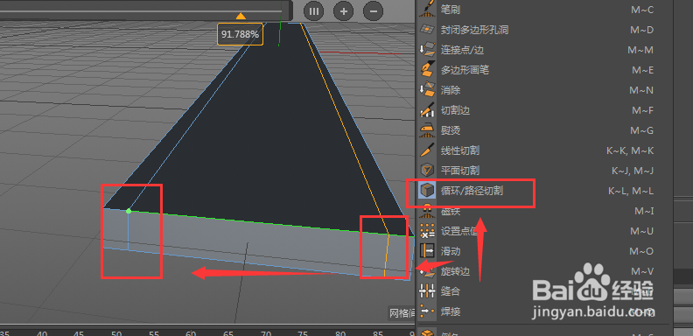Edit the 91.788% cut offset field

(240, 34)
